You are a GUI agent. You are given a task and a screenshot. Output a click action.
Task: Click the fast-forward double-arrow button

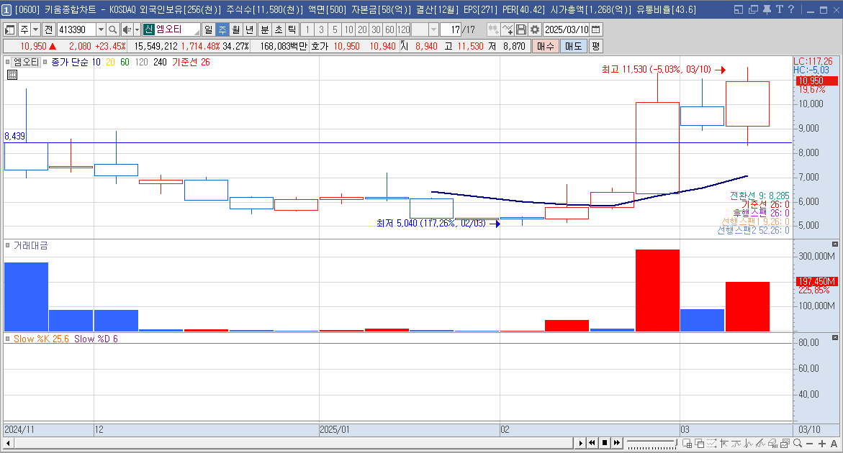(617, 444)
